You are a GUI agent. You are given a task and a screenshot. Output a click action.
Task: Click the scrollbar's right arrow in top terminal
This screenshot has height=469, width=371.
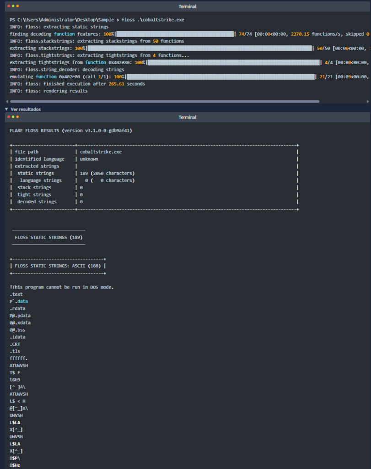(368, 101)
